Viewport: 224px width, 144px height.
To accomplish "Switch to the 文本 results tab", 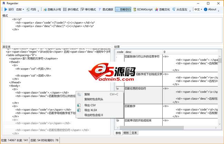I will [134, 133].
